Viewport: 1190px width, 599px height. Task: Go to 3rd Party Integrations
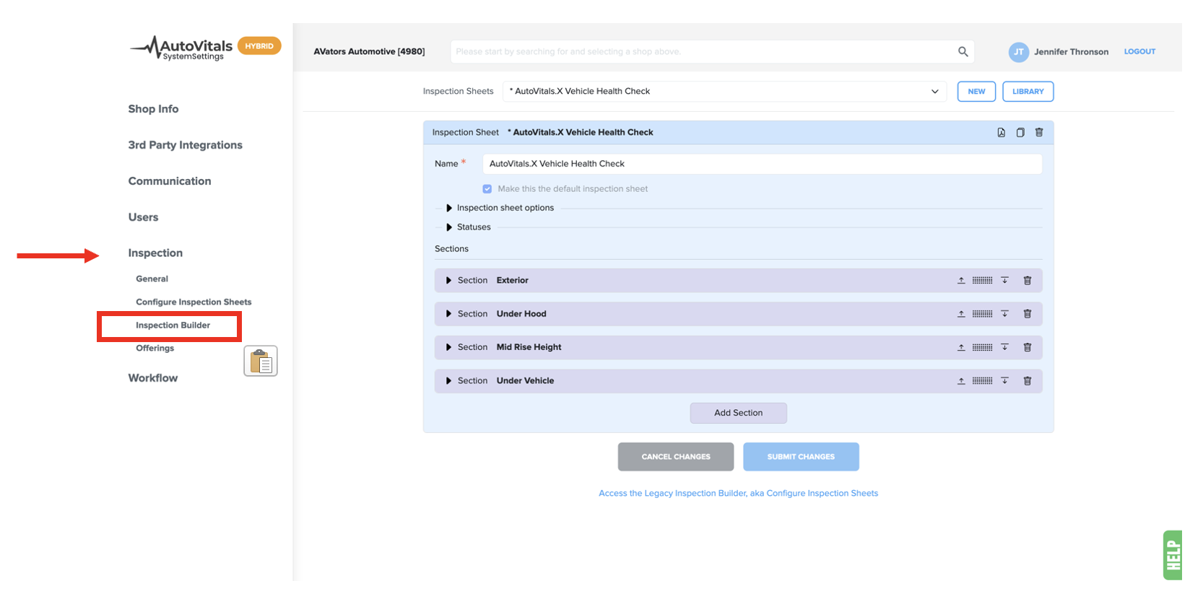pos(186,145)
